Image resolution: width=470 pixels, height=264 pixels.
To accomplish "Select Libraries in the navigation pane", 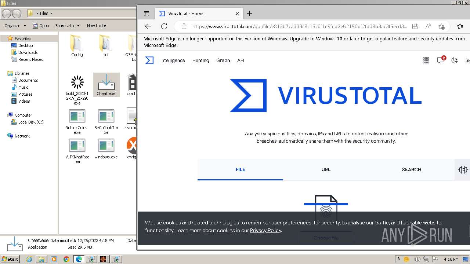I will [x=22, y=73].
